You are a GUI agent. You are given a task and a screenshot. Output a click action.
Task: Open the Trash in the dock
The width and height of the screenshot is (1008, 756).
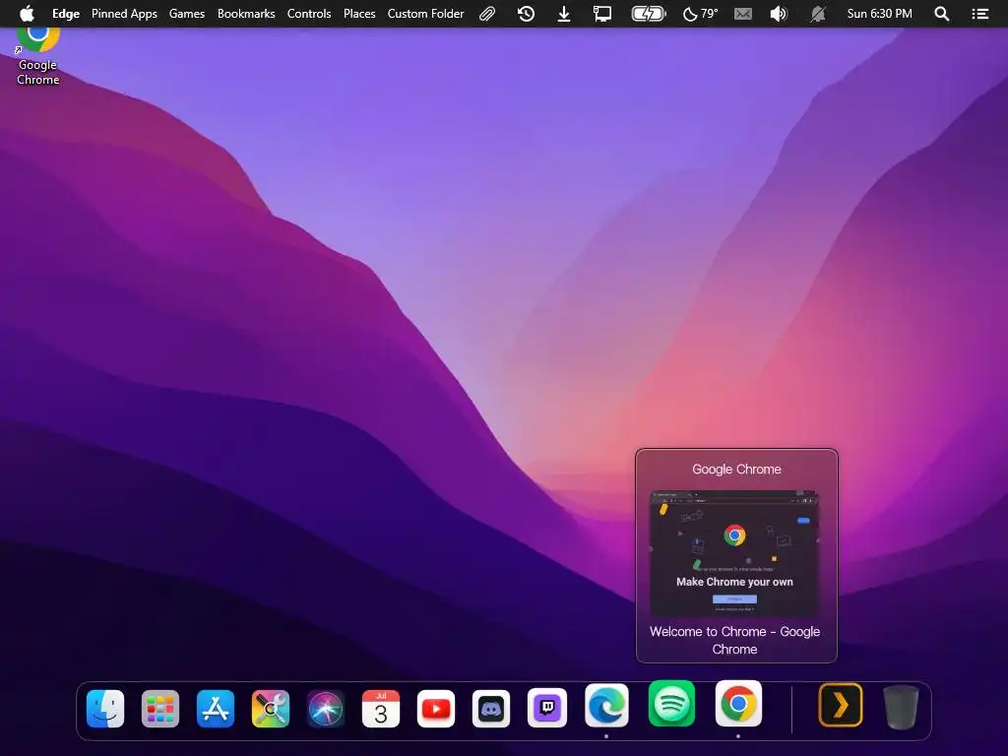(901, 707)
